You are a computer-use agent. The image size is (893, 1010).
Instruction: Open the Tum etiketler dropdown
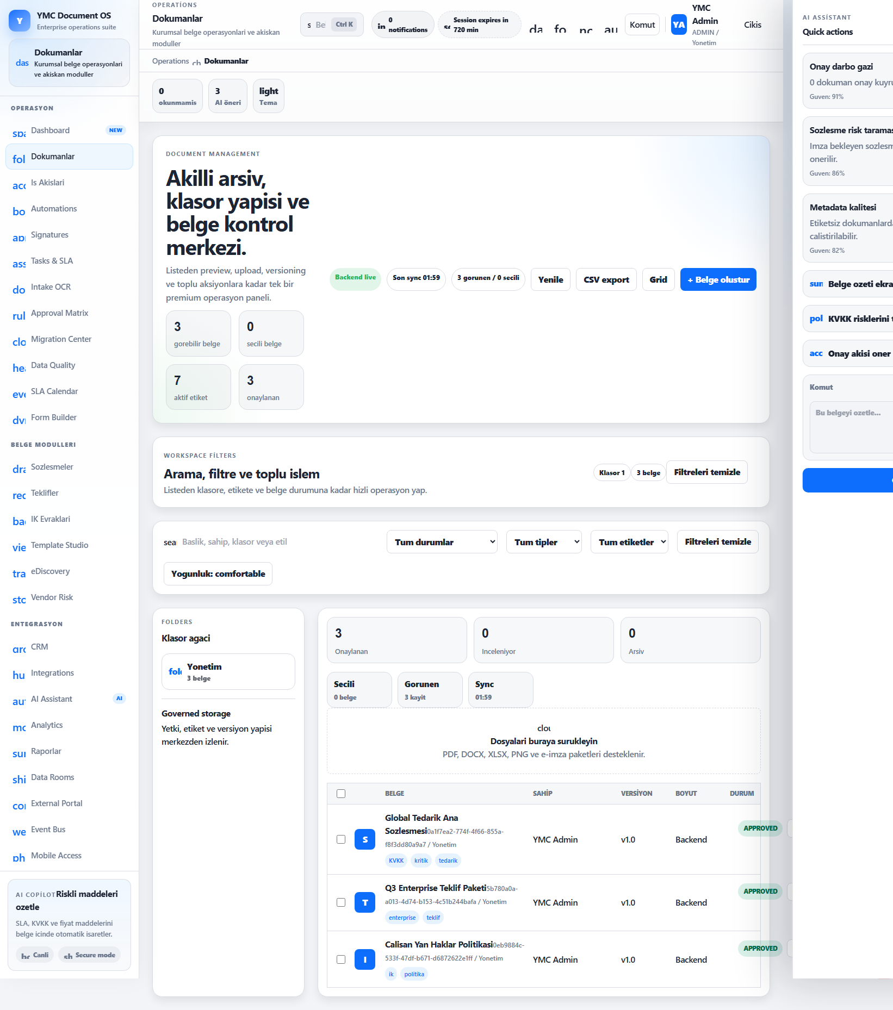pos(630,542)
